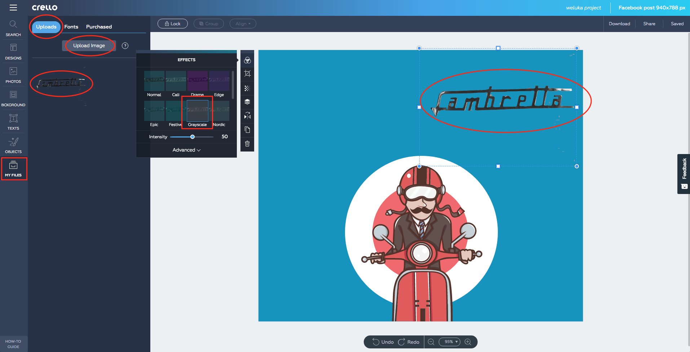
Task: Apply the Normal effect
Action: pyautogui.click(x=154, y=84)
